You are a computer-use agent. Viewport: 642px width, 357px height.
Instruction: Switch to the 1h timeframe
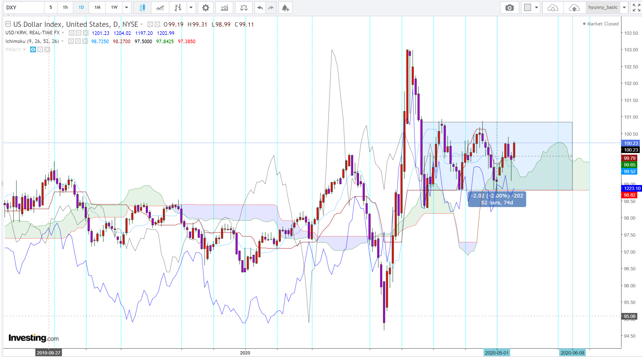click(x=65, y=7)
